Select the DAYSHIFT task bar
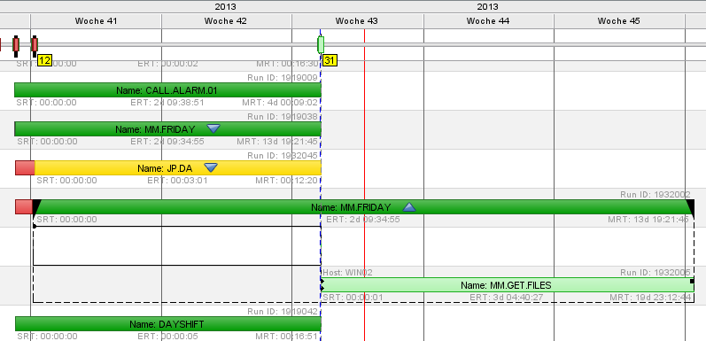The height and width of the screenshot is (341, 706). [x=168, y=324]
